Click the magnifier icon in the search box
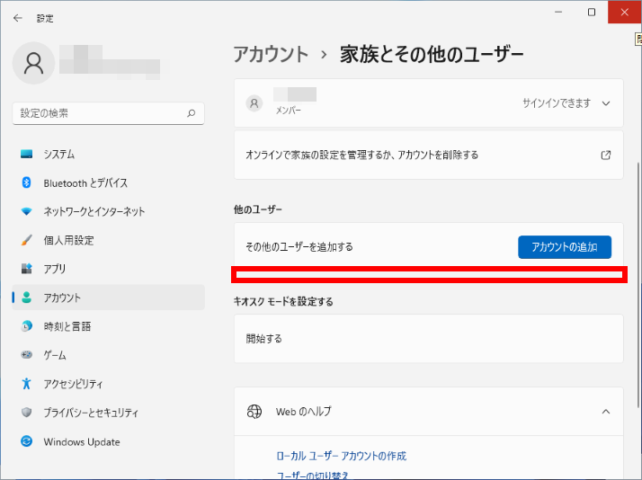 192,113
